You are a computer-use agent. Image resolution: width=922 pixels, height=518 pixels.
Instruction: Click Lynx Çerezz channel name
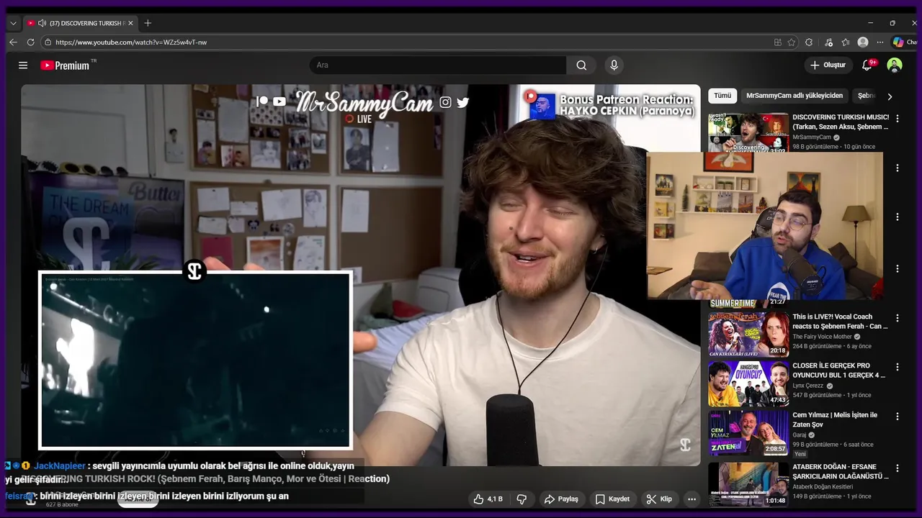point(810,386)
